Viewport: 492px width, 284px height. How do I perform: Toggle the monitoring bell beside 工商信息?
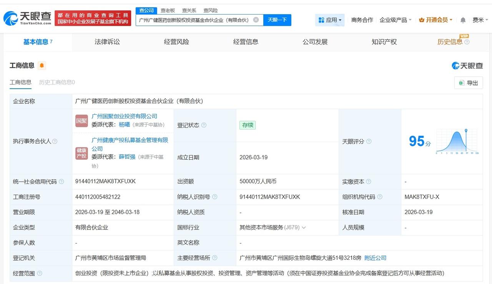pos(42,65)
